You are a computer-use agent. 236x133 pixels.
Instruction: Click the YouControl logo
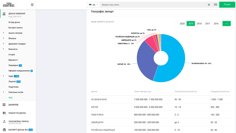pyautogui.click(x=9, y=5)
